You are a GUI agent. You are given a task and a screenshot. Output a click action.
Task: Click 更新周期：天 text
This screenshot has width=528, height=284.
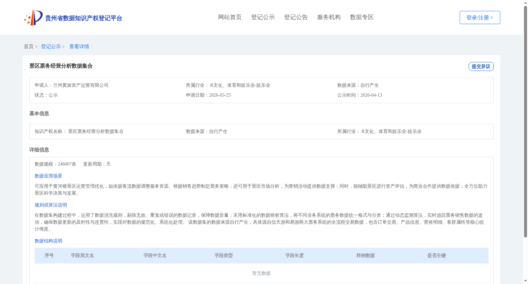(97, 164)
